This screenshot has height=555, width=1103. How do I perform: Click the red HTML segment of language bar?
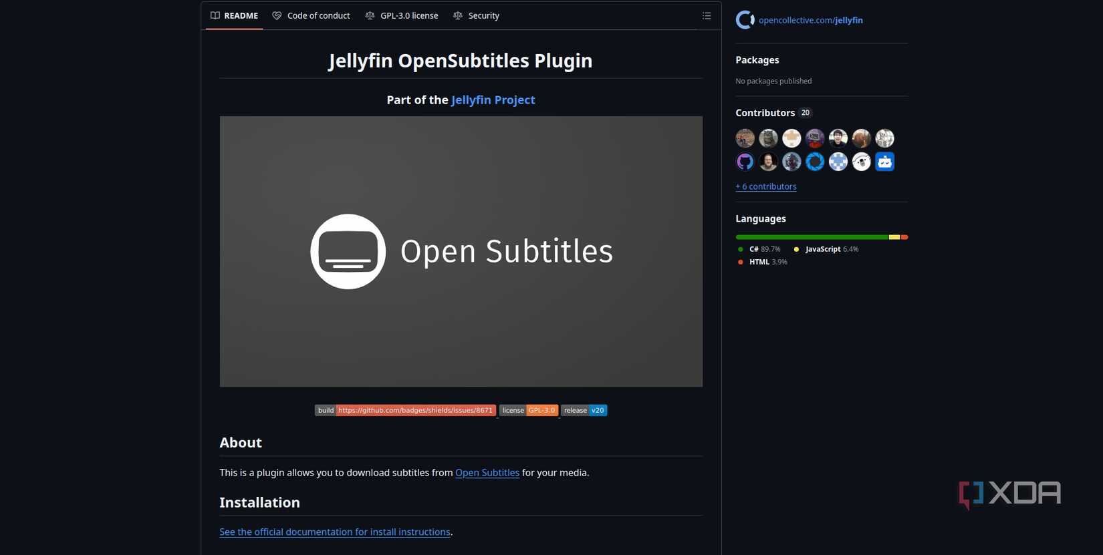pos(904,237)
